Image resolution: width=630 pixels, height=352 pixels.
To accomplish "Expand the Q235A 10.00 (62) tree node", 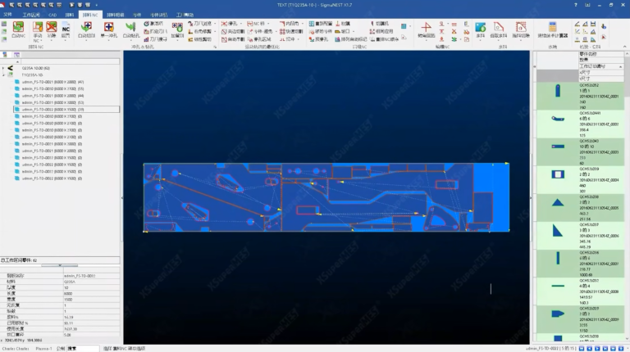I will tap(2, 68).
